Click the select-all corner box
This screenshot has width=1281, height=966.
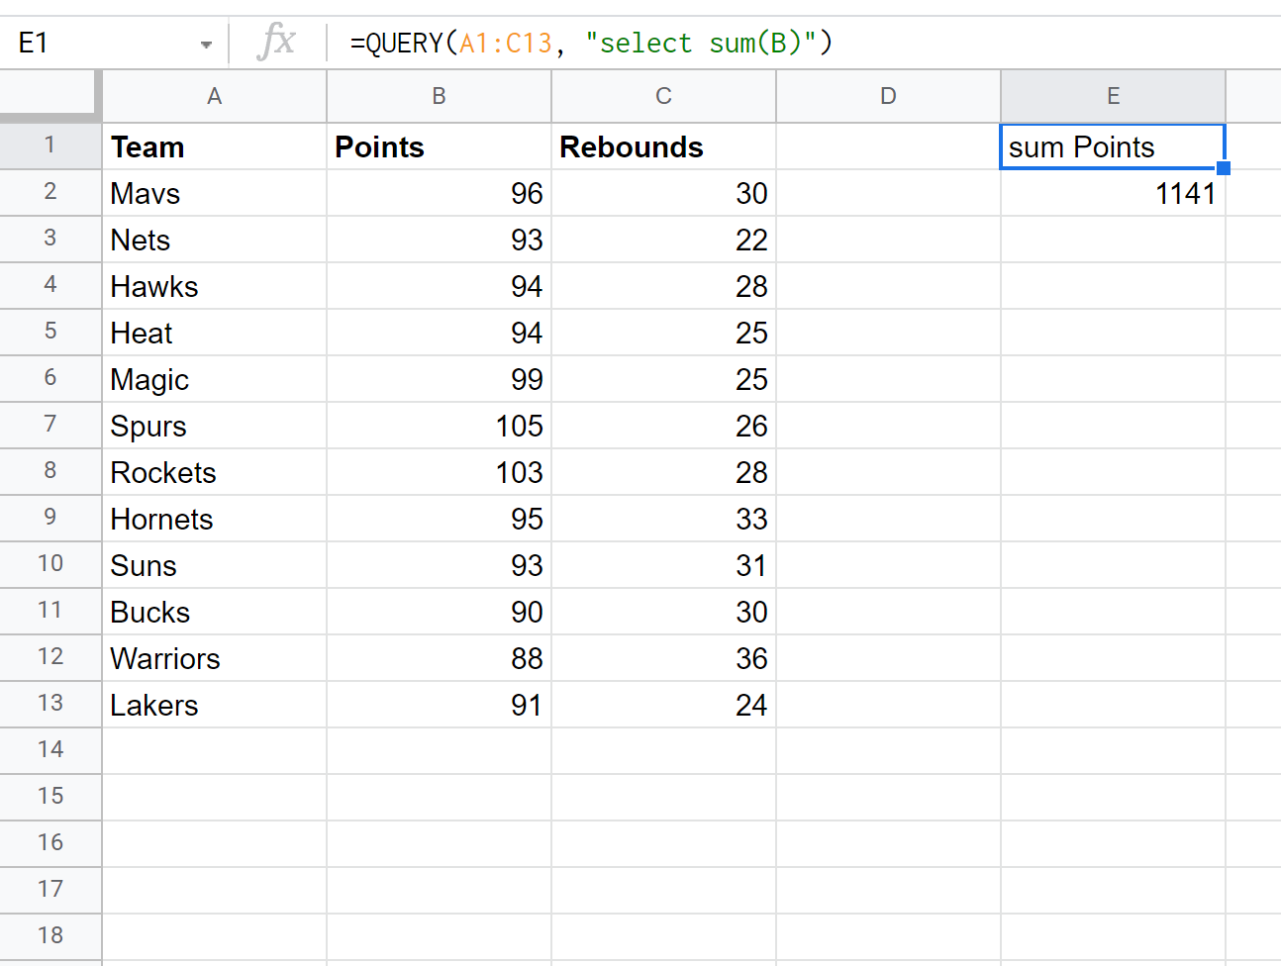pyautogui.click(x=49, y=96)
